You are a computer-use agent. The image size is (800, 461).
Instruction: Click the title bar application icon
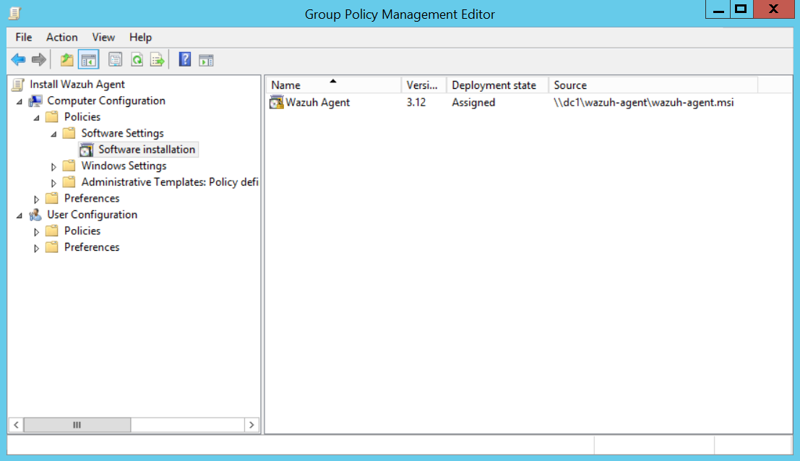point(14,13)
